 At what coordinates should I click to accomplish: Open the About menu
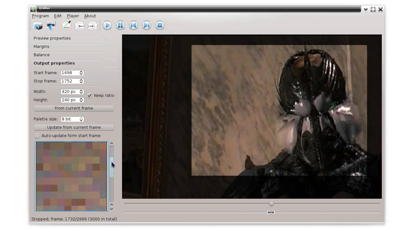(90, 16)
